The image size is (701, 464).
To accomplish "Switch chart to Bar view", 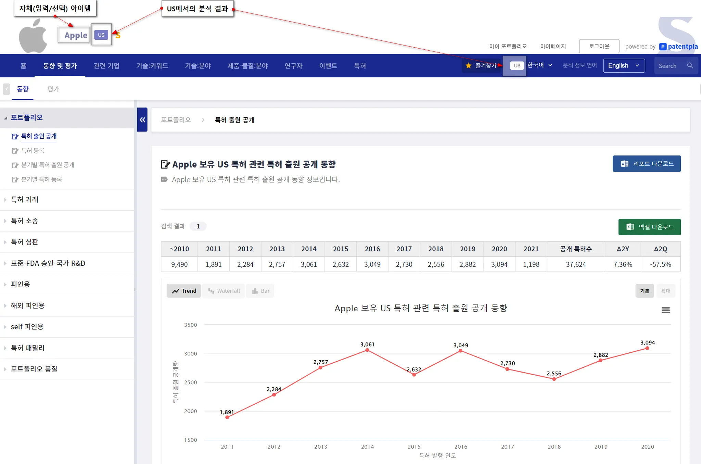I will (x=260, y=291).
